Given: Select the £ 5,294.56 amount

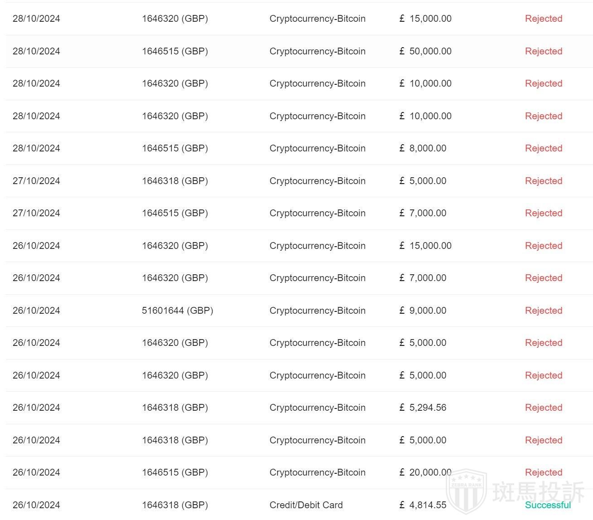Looking at the screenshot, I should coord(423,408).
